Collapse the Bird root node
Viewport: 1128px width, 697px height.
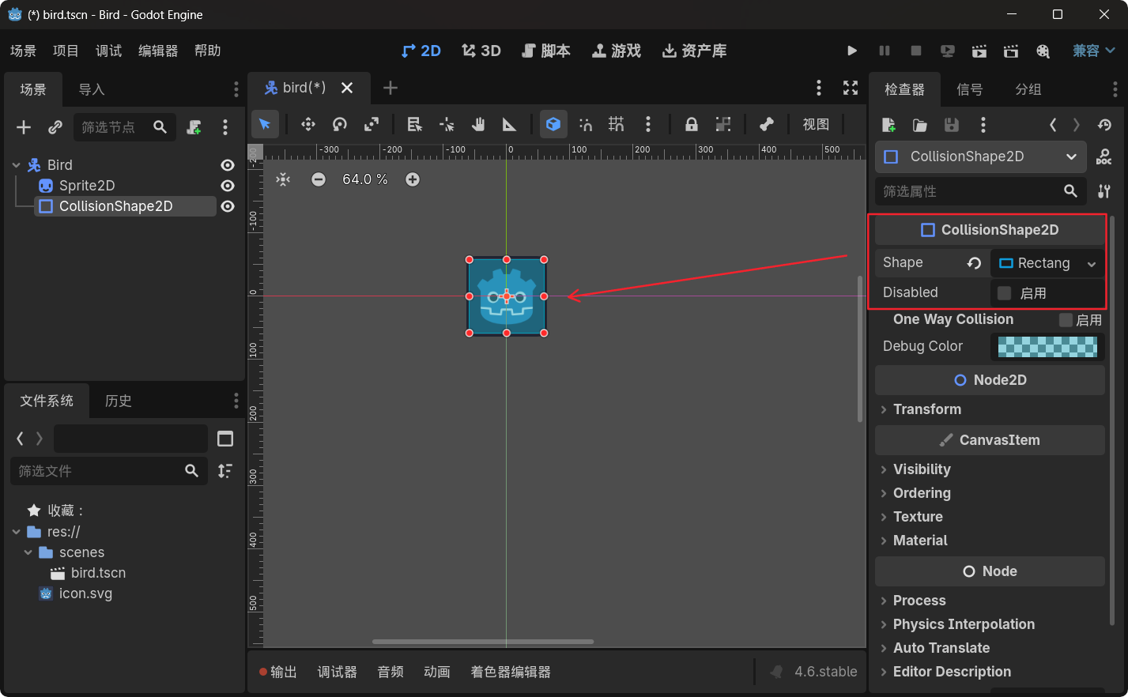[16, 165]
